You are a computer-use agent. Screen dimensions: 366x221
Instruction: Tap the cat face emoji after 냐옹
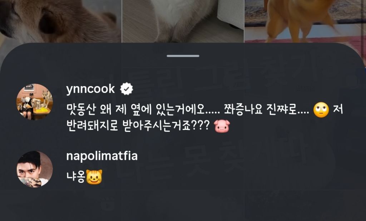click(94, 177)
